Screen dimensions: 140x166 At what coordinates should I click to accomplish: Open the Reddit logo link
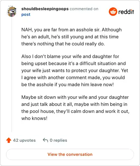click(x=121, y=12)
